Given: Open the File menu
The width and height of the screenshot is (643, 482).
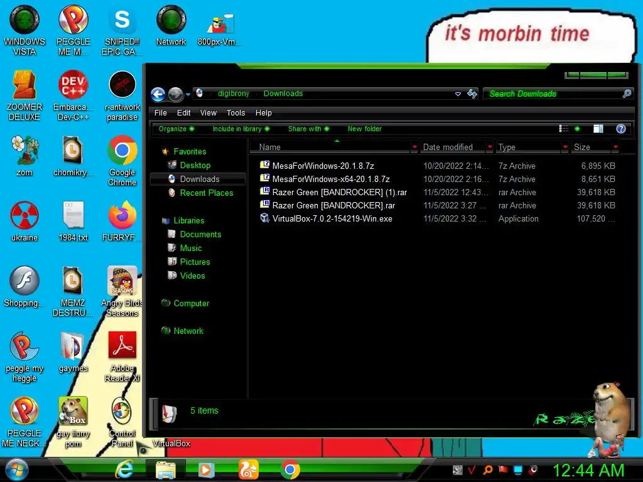Looking at the screenshot, I should point(160,113).
